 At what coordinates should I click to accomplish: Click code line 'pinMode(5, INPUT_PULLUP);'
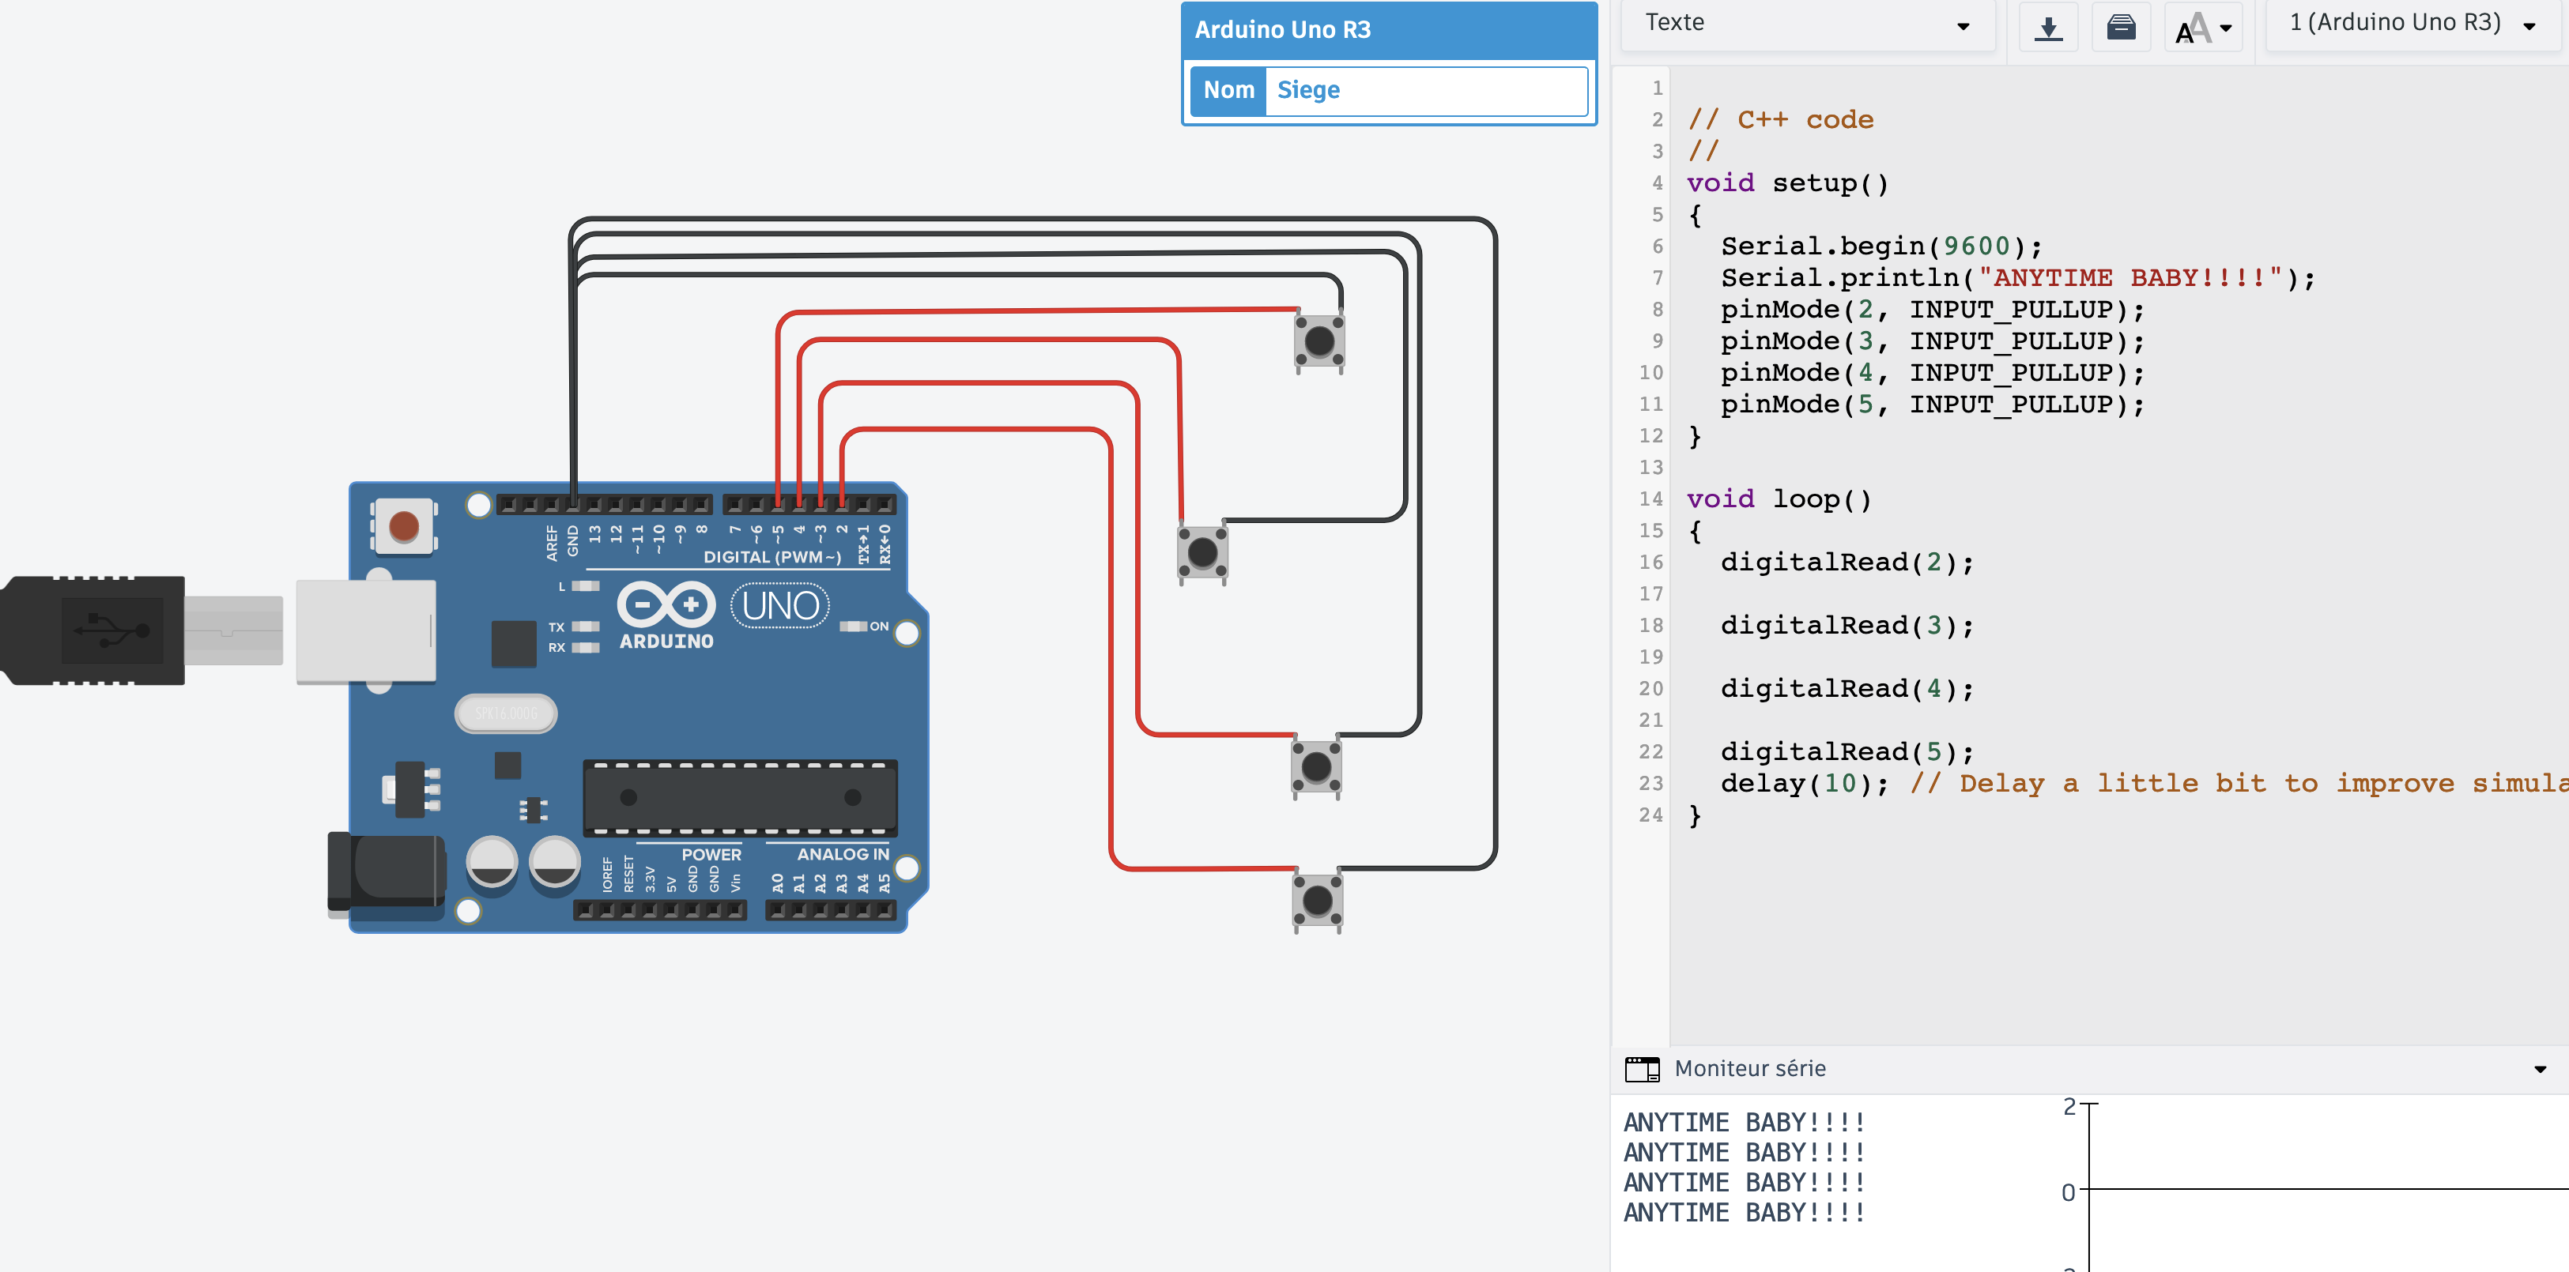click(1932, 405)
